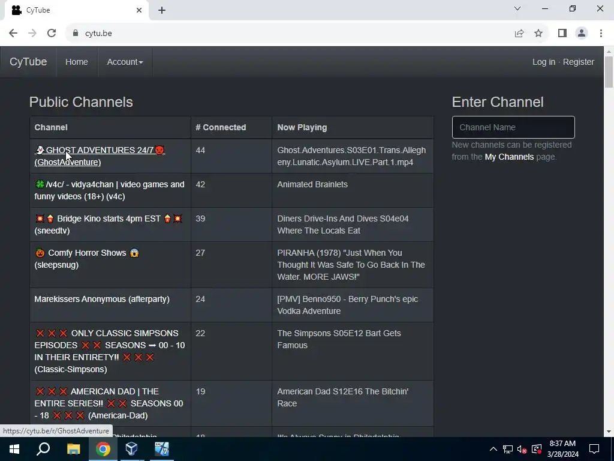614x461 pixels.
Task: Click the taskbar icon right of VirtualBox
Action: (x=161, y=449)
